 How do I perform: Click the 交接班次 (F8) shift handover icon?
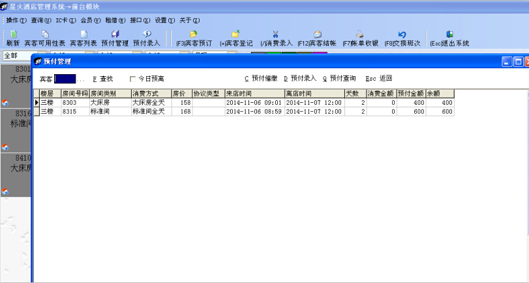(x=402, y=38)
